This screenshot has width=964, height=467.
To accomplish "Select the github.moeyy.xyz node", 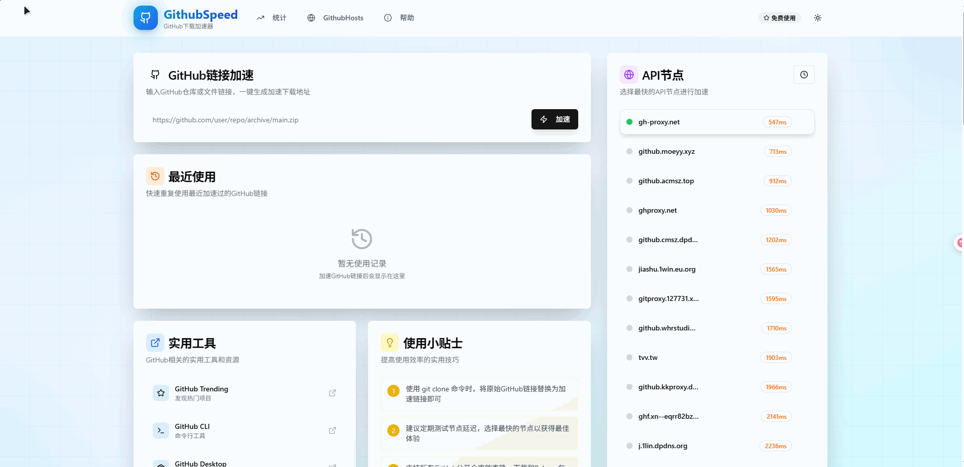I will [x=717, y=151].
